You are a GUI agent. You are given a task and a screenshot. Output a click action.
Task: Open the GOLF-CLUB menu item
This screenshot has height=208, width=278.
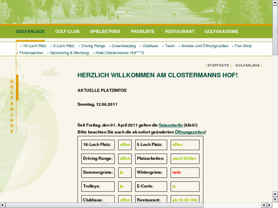(67, 32)
